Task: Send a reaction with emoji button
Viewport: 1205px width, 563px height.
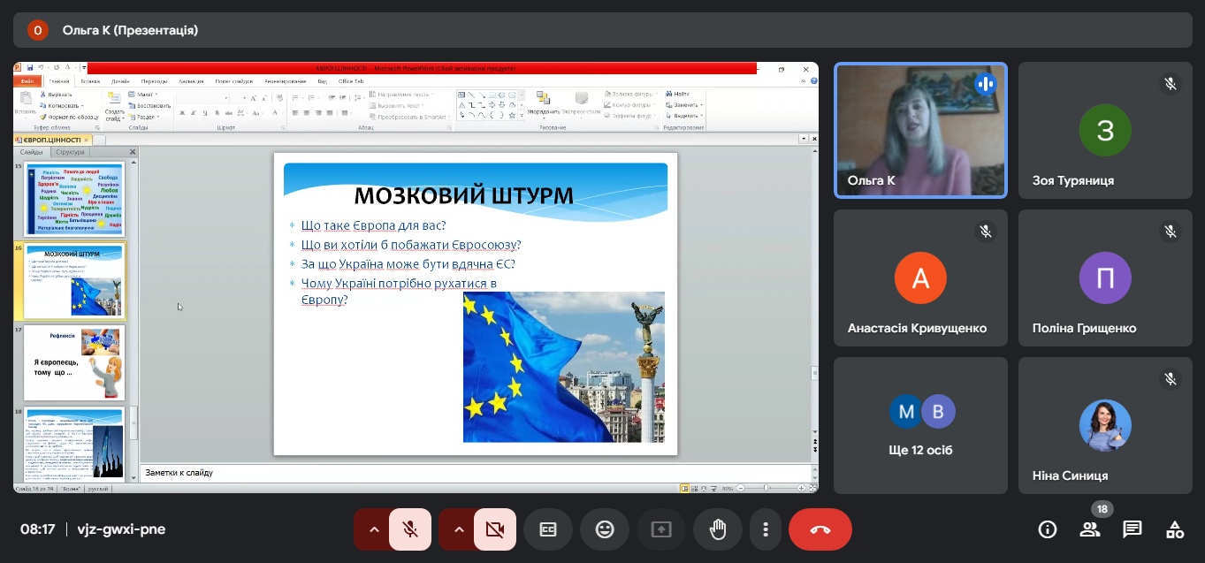Action: tap(605, 529)
